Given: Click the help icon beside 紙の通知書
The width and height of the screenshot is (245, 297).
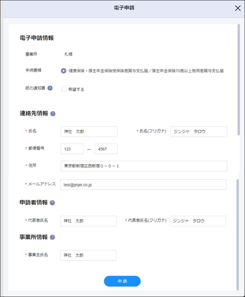Looking at the screenshot, I should 50,88.
